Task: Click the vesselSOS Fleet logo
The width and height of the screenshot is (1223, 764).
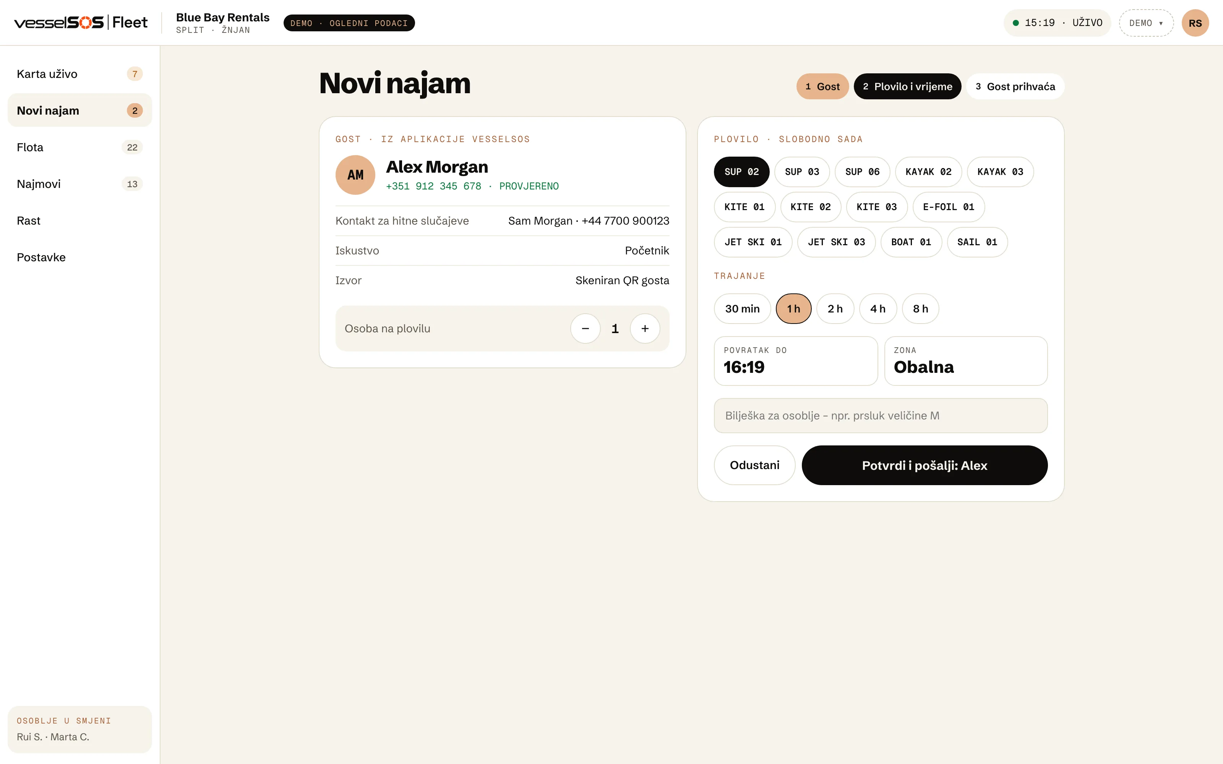Action: [81, 23]
